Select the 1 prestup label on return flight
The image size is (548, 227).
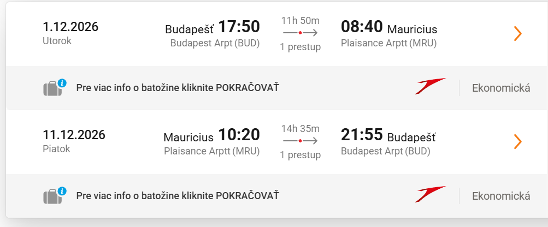(300, 155)
